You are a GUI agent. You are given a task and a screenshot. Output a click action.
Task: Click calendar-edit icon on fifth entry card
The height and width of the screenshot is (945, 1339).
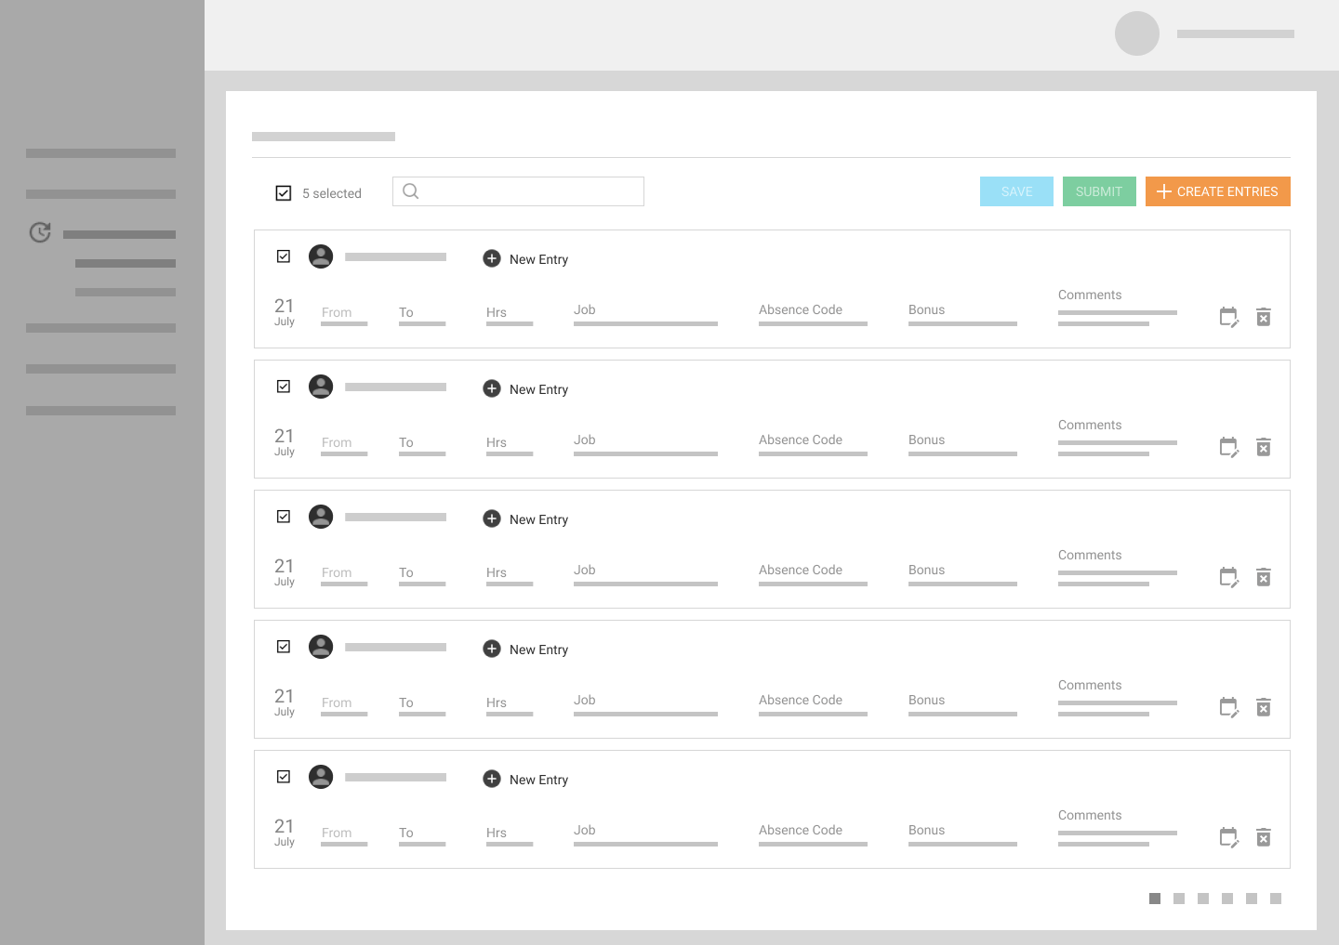1229,837
